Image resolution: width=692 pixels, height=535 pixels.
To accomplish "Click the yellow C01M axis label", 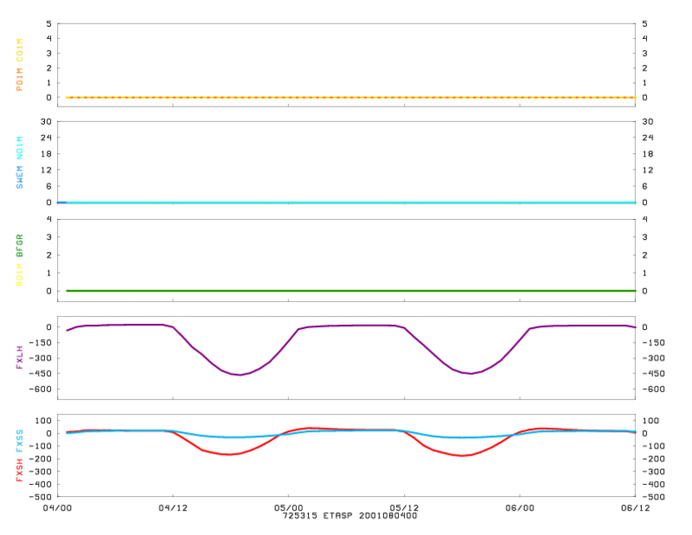I will pos(19,50).
